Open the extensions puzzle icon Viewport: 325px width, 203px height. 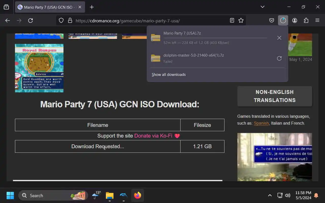coord(306,21)
